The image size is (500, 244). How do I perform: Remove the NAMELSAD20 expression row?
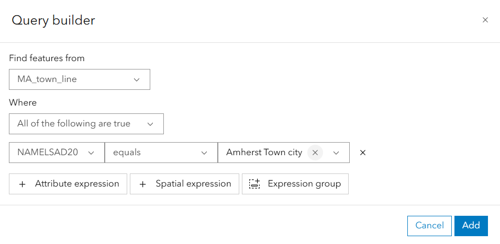[362, 153]
